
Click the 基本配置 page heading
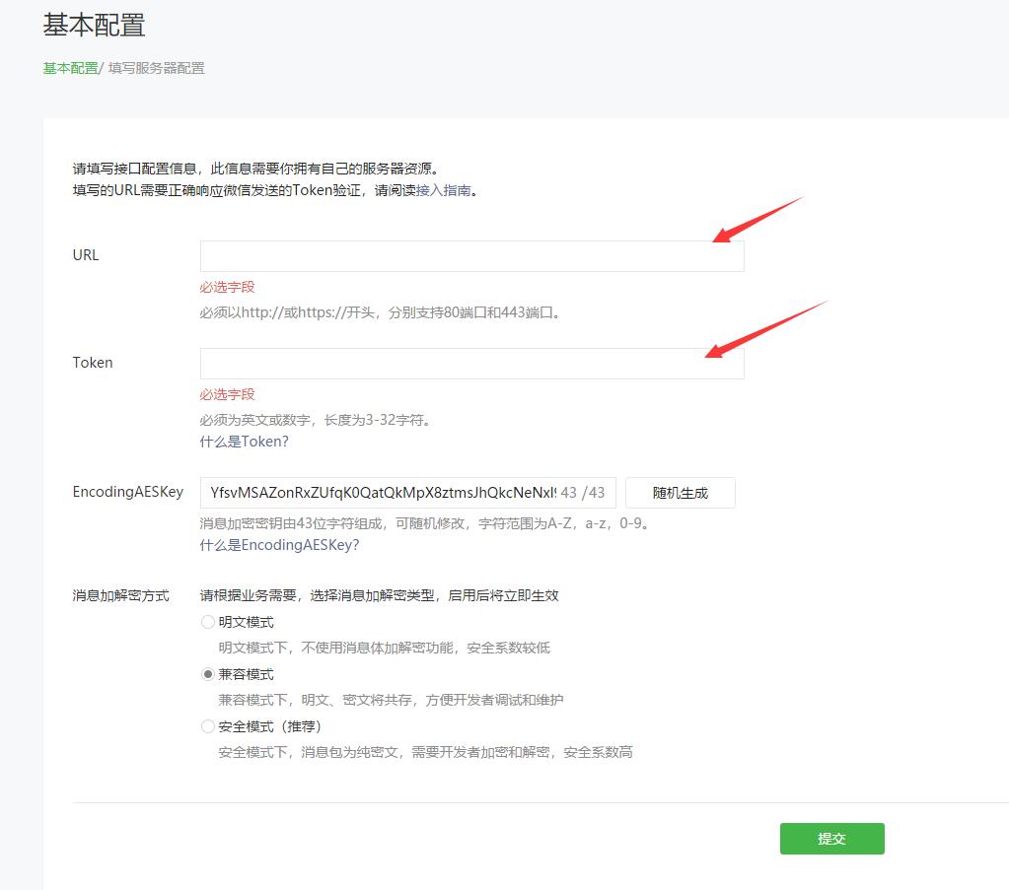94,25
